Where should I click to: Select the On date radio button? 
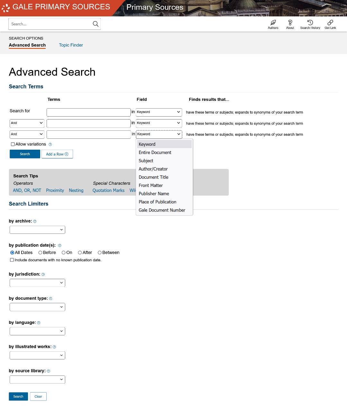[x=64, y=252]
